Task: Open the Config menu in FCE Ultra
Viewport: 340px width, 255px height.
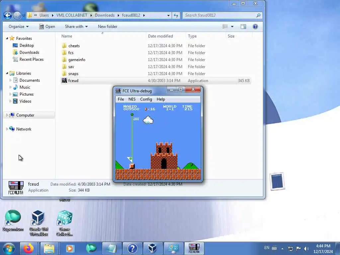Action: click(x=146, y=99)
